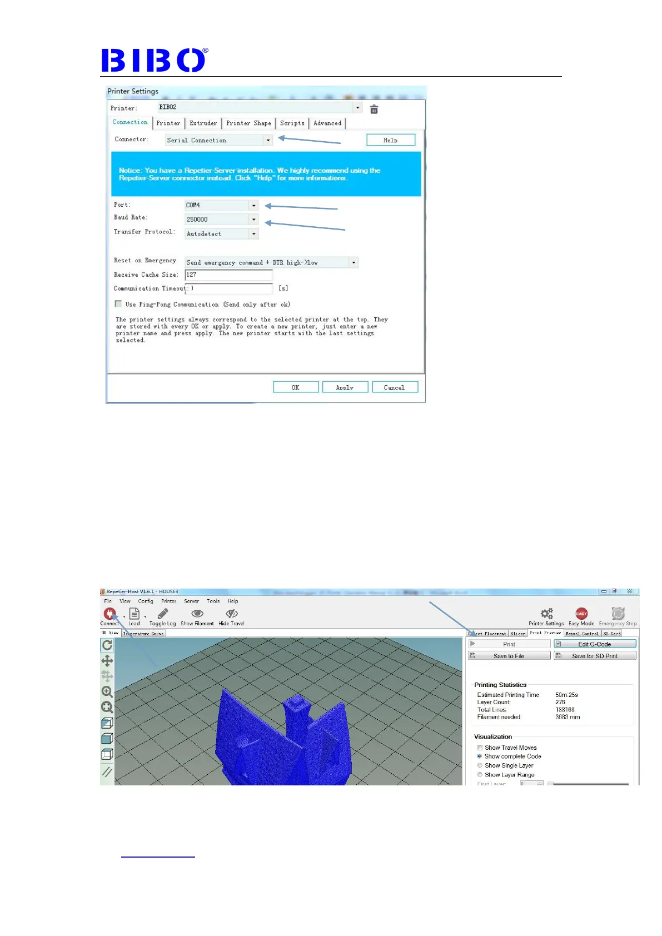The image size is (662, 936).
Task: Click the Connect plug icon in Repetier-Host
Action: point(109,614)
